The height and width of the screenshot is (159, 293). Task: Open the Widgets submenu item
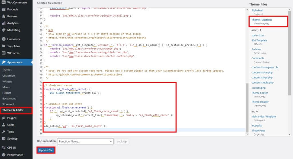[7, 81]
